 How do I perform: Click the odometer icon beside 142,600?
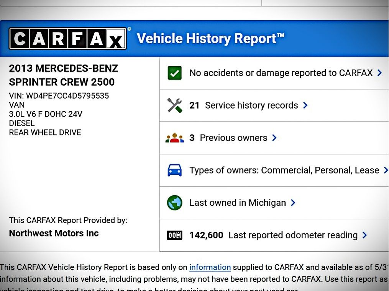pos(174,235)
